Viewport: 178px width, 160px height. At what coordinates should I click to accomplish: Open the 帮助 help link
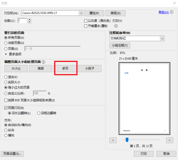[x=163, y=12]
